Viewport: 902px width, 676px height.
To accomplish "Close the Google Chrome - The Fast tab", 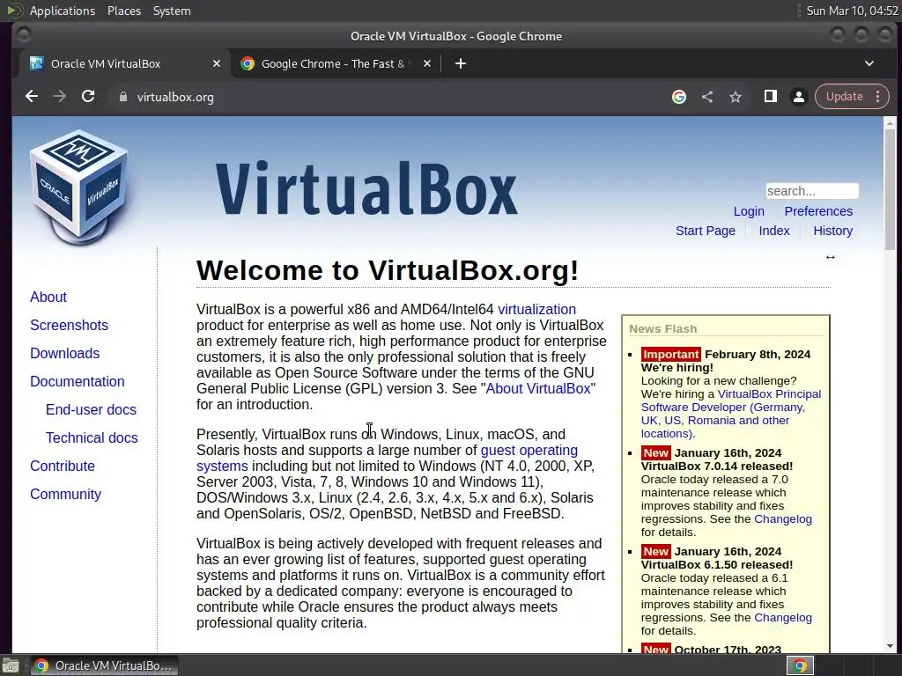I will pyautogui.click(x=427, y=63).
